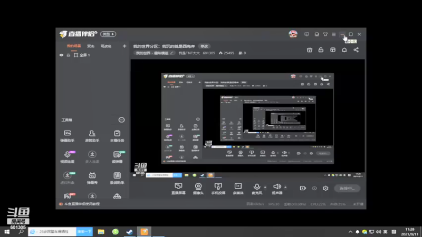Image resolution: width=422 pixels, height=237 pixels.
Task: Expand toolbox more options circle
Action: tap(121, 120)
